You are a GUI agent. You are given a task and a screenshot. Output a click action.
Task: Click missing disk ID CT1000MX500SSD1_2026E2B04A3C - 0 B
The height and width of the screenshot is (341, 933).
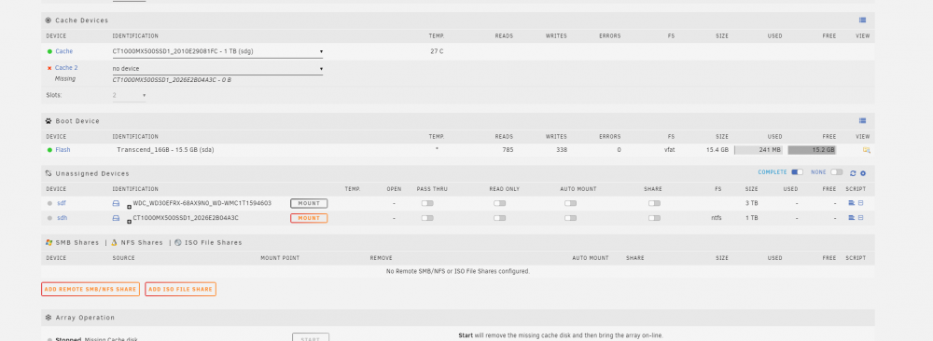pyautogui.click(x=172, y=79)
